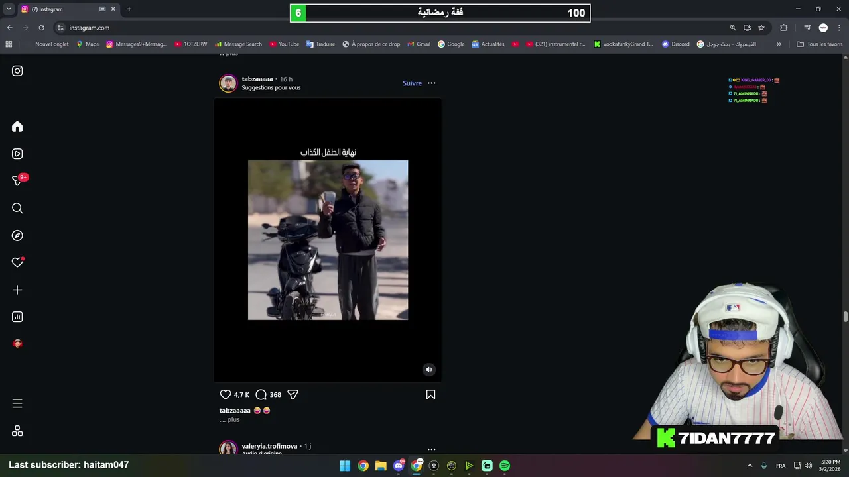This screenshot has height=477, width=849.
Task: Open the zoom magnifier in address bar
Action: point(733,28)
